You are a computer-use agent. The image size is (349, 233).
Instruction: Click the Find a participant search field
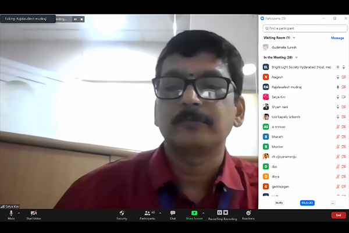point(302,28)
